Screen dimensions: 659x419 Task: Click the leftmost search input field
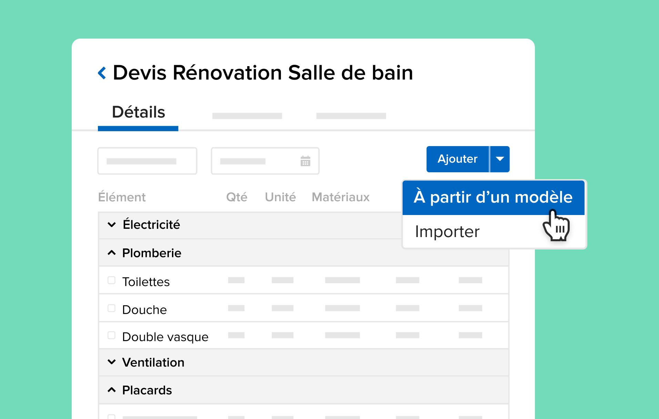(x=147, y=161)
